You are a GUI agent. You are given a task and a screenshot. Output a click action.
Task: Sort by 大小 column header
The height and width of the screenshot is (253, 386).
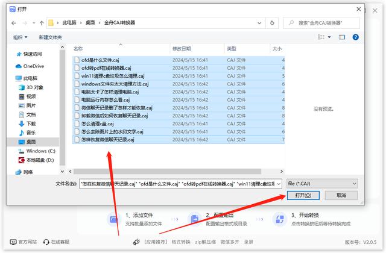pos(277,49)
